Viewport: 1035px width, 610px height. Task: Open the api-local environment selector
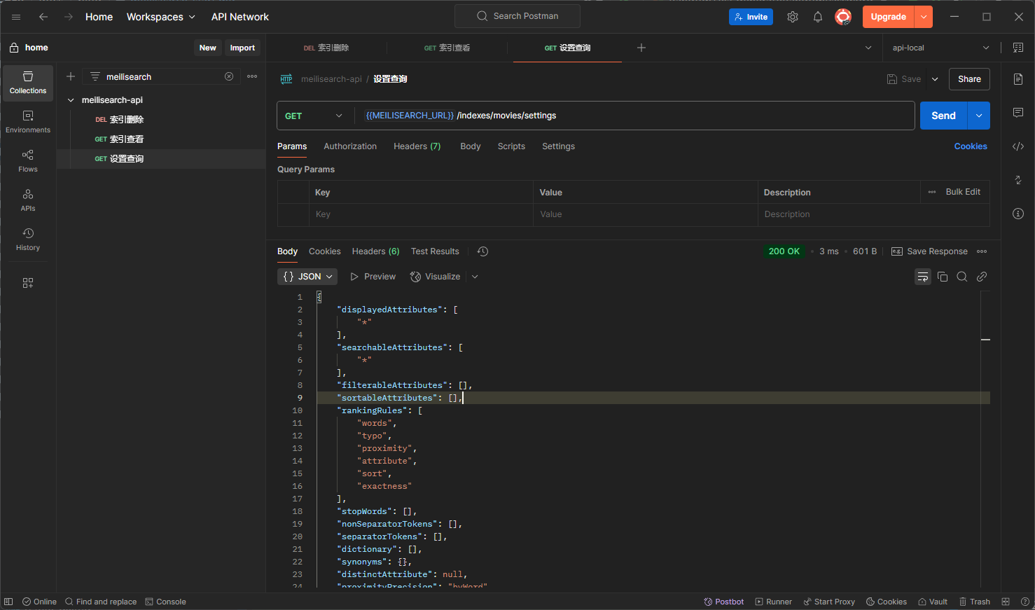[x=938, y=48]
